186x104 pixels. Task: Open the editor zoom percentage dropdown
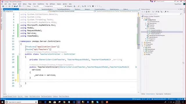pyautogui.click(x=6, y=94)
